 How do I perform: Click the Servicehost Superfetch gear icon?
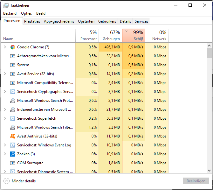click(x=13, y=118)
